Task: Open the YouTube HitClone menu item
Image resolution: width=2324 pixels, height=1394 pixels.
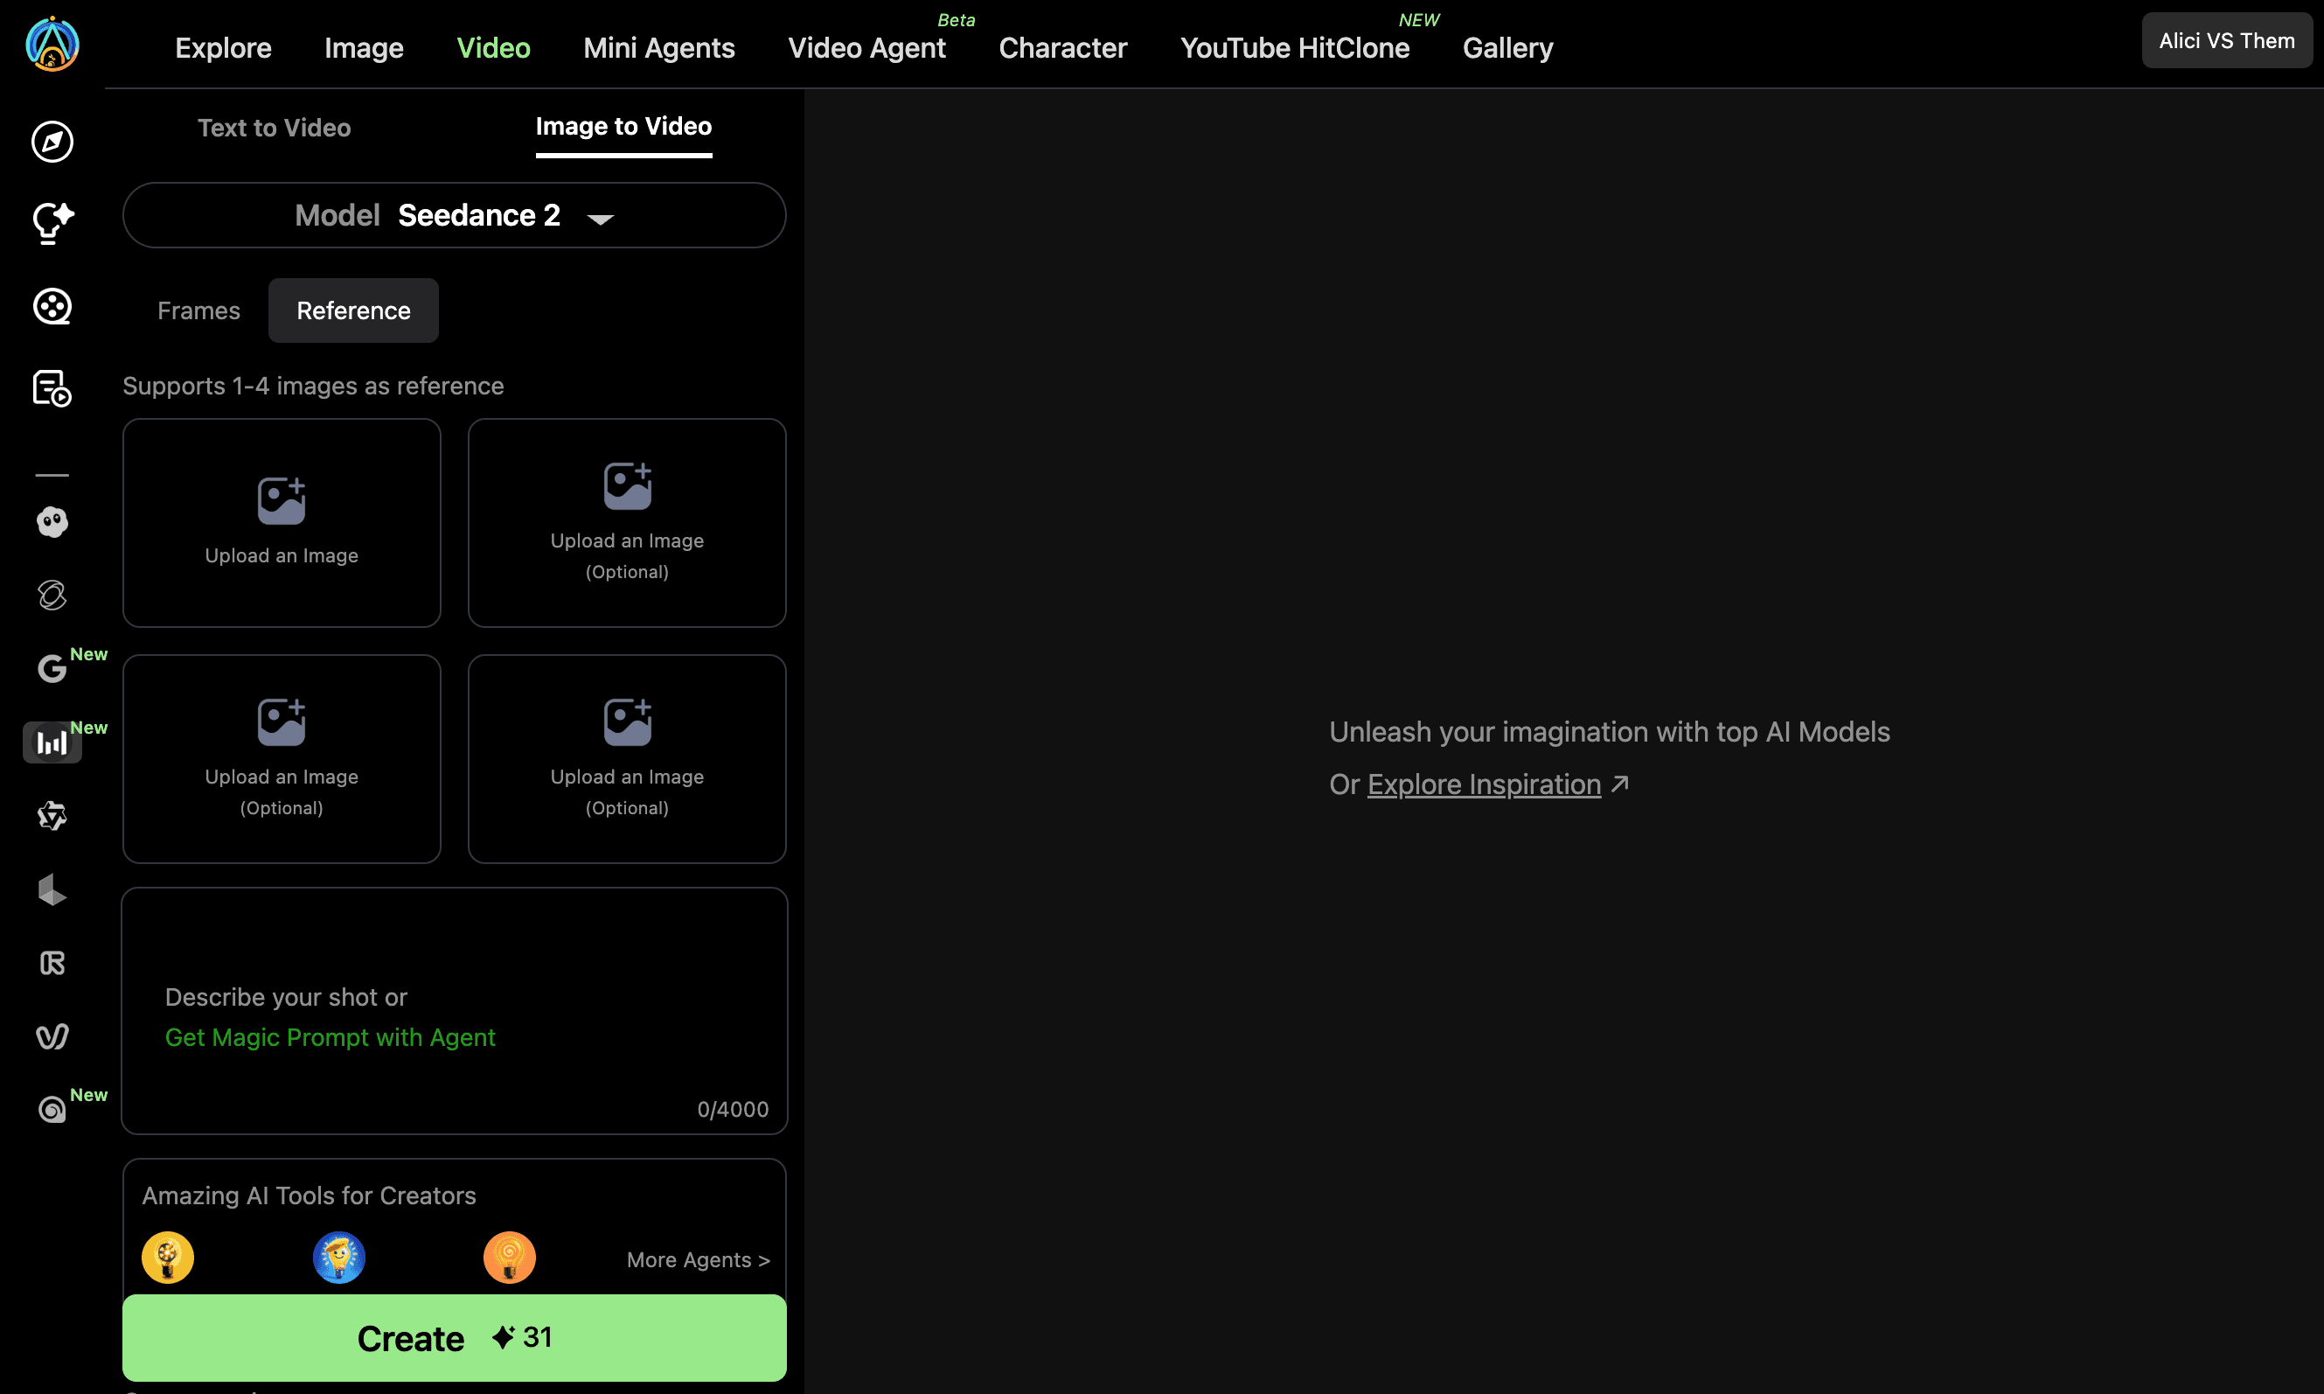Action: [x=1295, y=48]
